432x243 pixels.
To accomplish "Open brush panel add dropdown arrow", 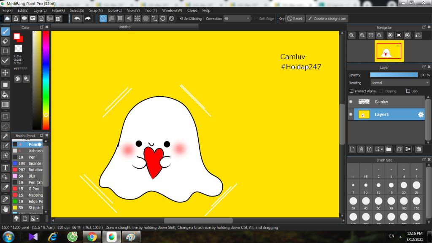I will (x=38, y=219).
